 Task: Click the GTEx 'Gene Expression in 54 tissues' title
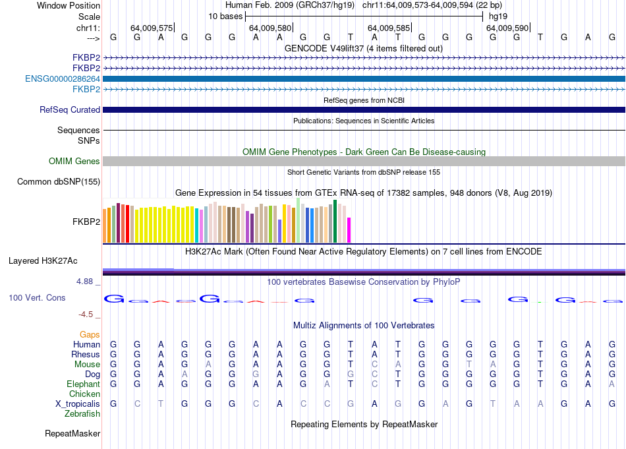(364, 193)
